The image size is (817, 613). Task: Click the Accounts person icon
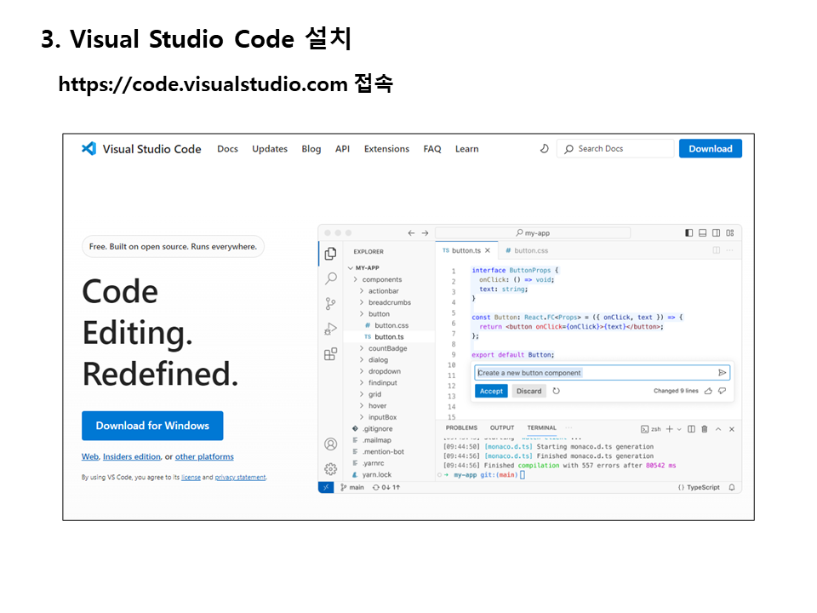330,444
